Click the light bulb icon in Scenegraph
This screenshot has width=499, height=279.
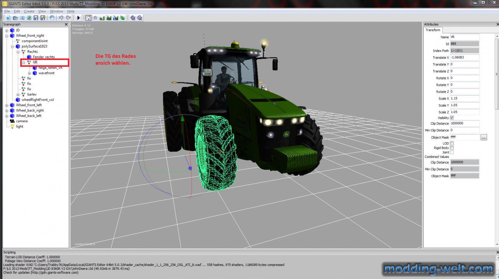(x=12, y=126)
